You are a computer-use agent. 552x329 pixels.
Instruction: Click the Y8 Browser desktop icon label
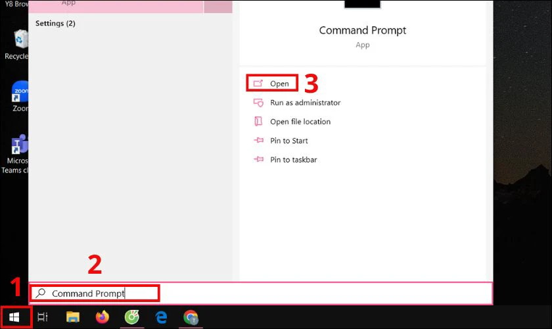click(x=16, y=4)
